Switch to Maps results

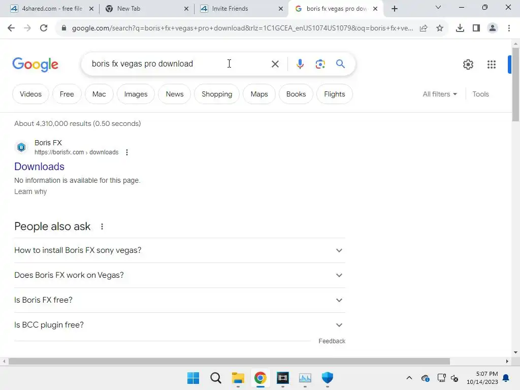pos(259,94)
